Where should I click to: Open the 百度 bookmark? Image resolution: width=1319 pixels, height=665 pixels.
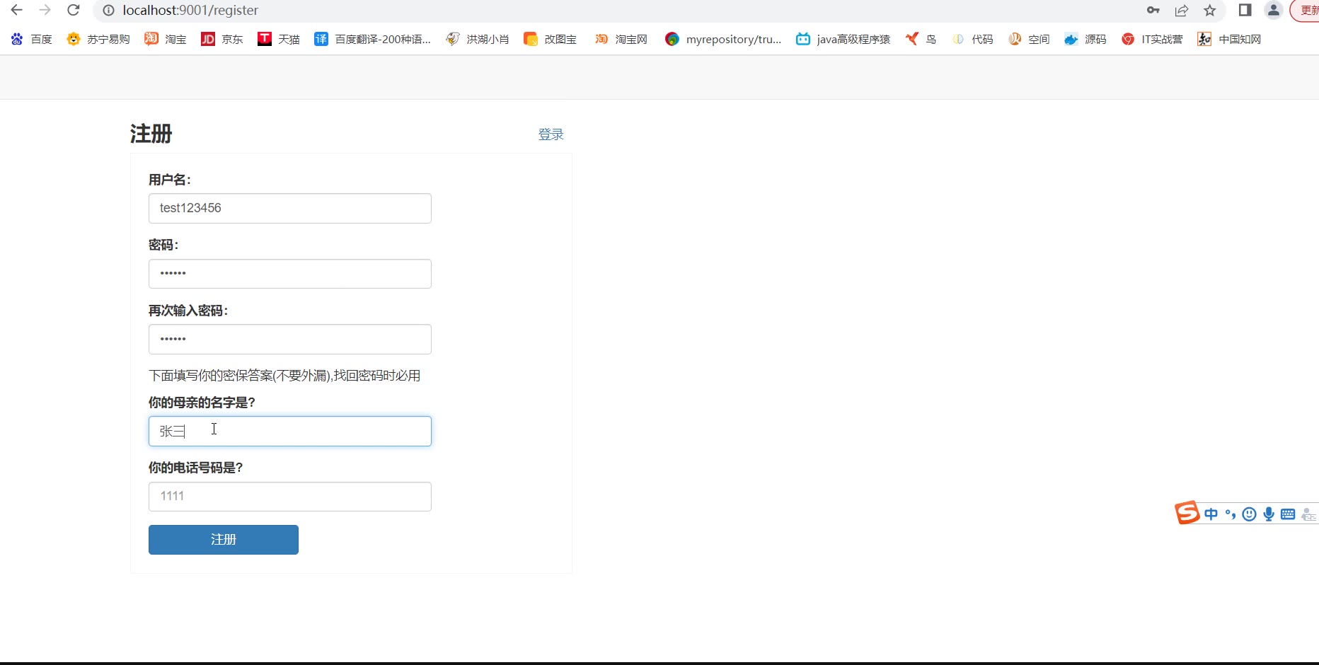coord(32,39)
